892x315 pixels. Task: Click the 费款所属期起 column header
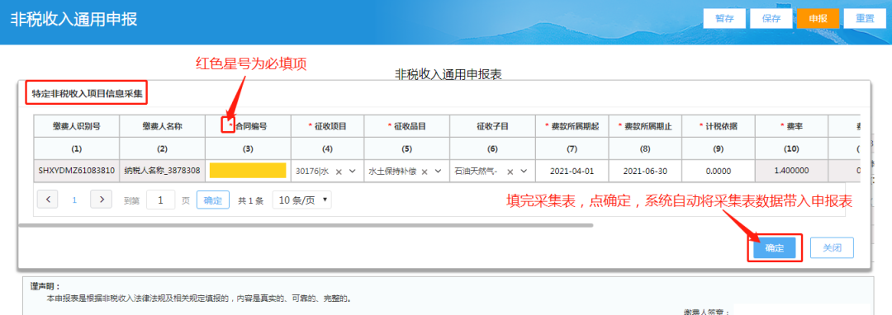click(572, 126)
